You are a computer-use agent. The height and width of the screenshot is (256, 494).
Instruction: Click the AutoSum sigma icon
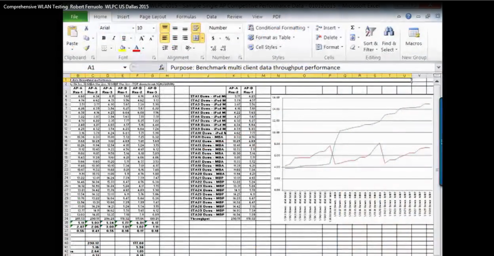click(353, 27)
